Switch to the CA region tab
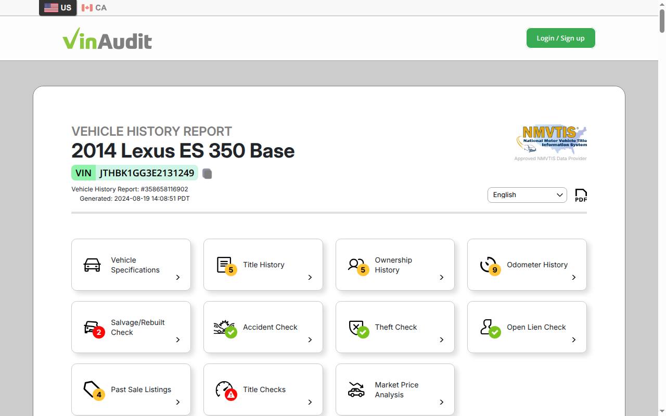 (94, 8)
